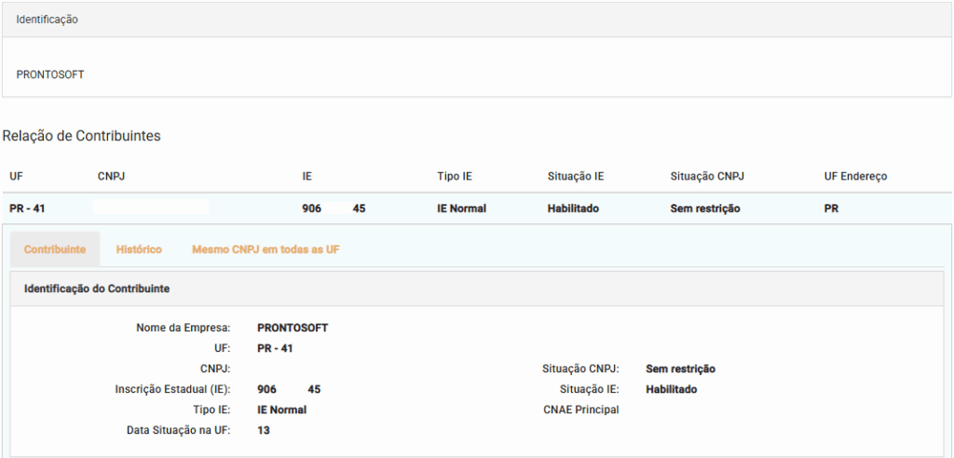Viewport: 954px width, 458px height.
Task: Click PRONTOSOFT beside Nome da Empresa
Action: (293, 328)
